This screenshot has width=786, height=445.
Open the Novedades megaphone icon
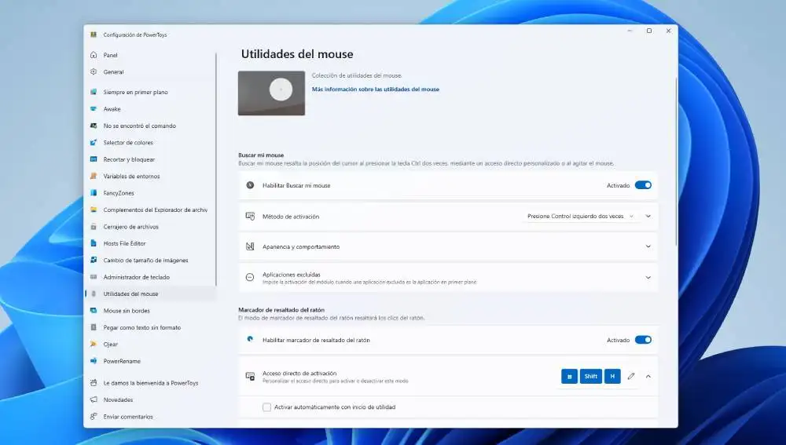(x=94, y=399)
